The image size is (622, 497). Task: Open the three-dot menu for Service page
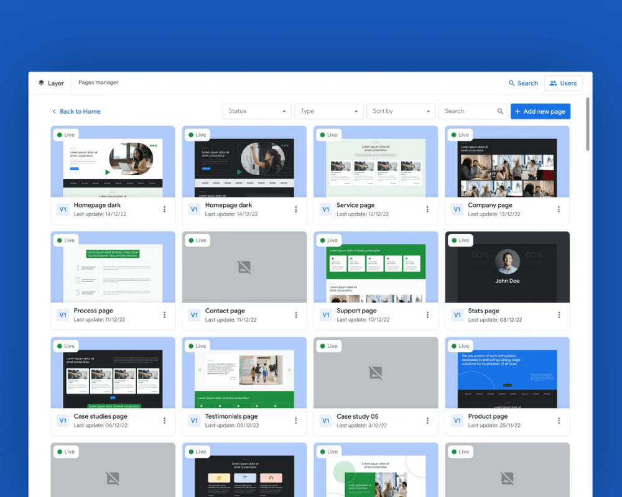click(427, 209)
